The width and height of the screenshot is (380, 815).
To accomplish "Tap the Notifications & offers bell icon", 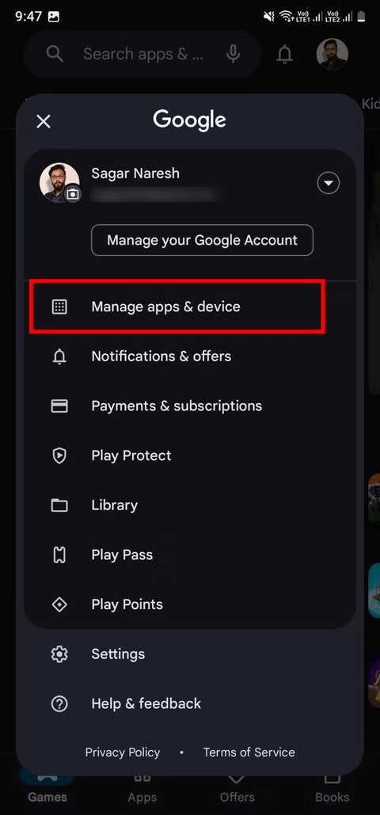I will (59, 356).
